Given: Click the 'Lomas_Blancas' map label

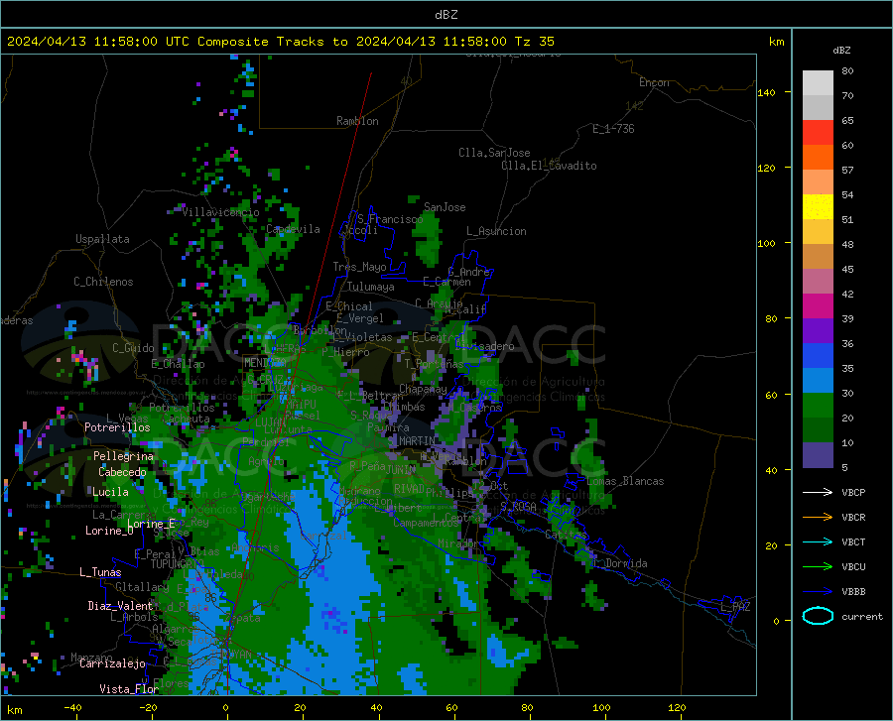Looking at the screenshot, I should pos(625,481).
